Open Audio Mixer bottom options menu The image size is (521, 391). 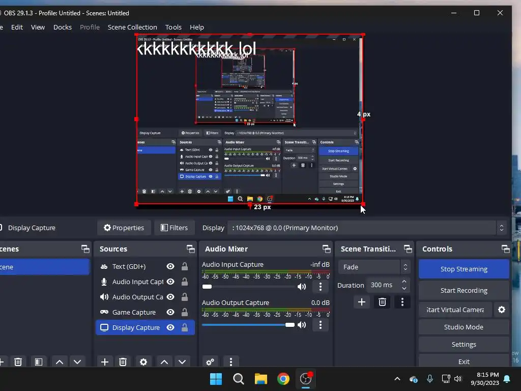point(231,362)
